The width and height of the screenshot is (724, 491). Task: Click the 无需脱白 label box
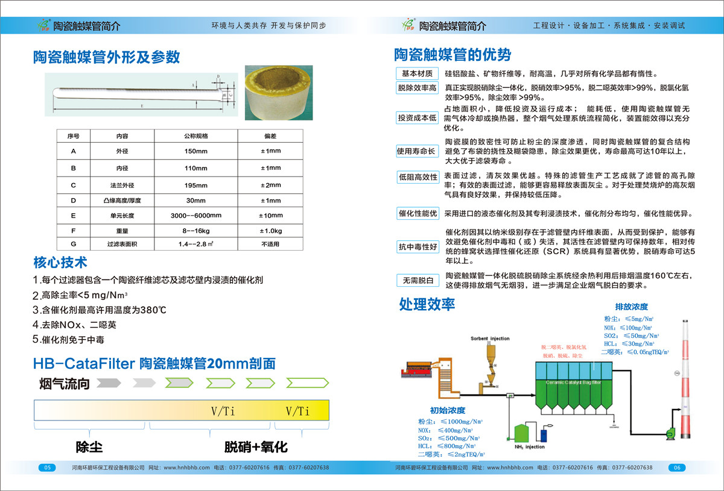coord(416,280)
